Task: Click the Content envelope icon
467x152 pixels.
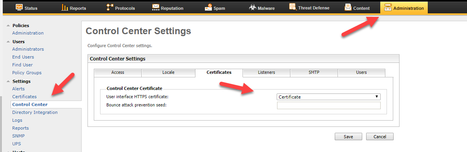Action: pyautogui.click(x=348, y=7)
